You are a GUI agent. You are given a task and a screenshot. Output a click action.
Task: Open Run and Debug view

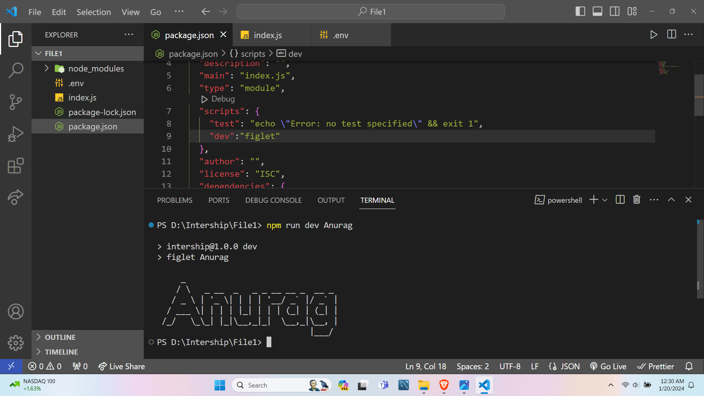[16, 134]
